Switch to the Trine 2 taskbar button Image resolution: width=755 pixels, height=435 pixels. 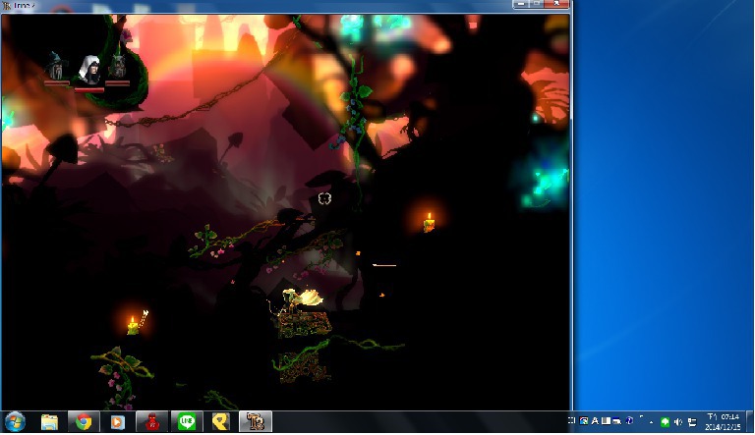coord(256,422)
